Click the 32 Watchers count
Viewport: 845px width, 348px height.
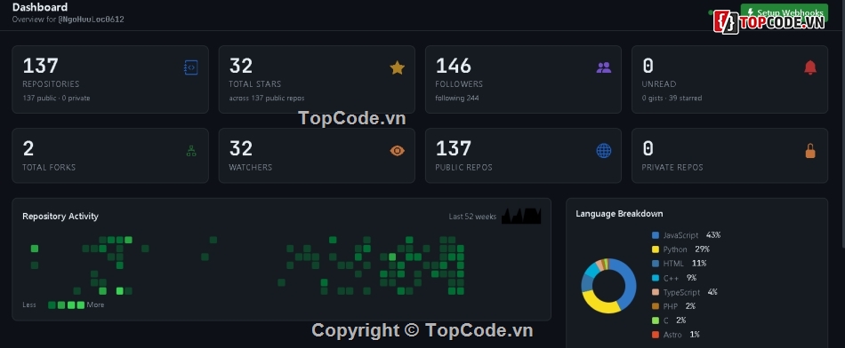pos(241,149)
